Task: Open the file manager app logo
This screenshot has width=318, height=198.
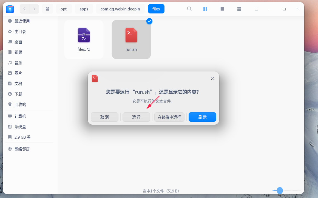Action: 10,9
